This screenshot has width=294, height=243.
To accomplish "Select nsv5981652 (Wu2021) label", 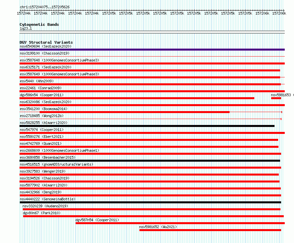I will tap(158, 227).
